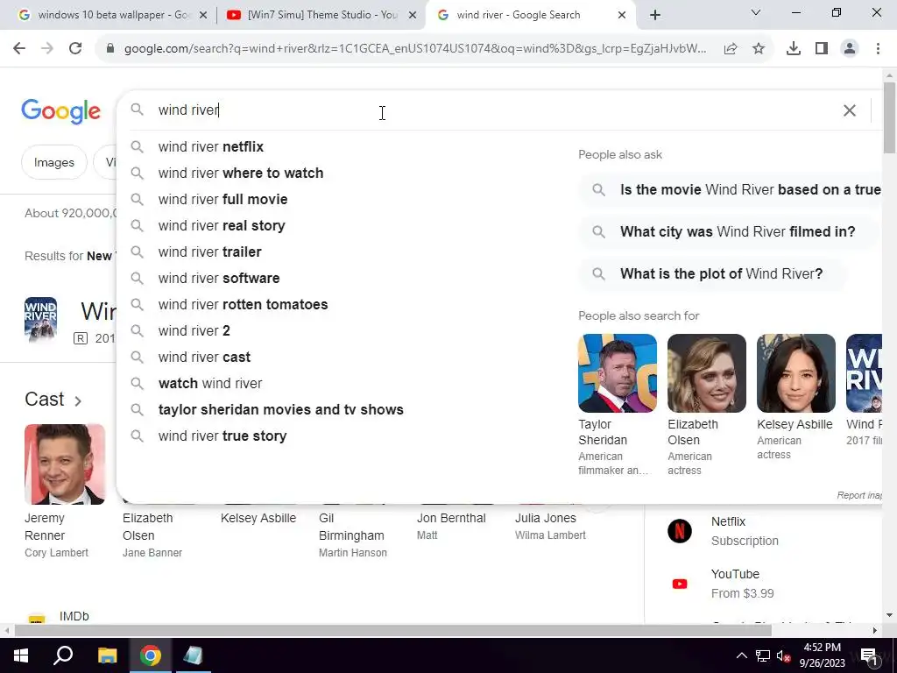Click the URL address bar

[x=414, y=49]
